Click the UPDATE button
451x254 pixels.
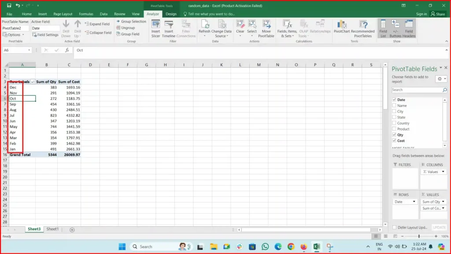click(x=439, y=227)
